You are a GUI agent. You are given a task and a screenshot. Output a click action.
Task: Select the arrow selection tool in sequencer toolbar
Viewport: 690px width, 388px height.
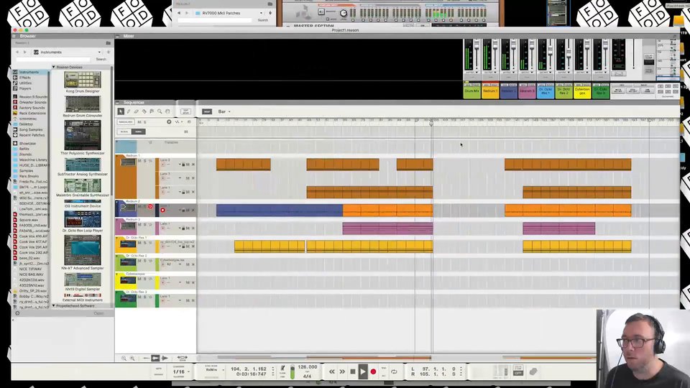point(121,112)
